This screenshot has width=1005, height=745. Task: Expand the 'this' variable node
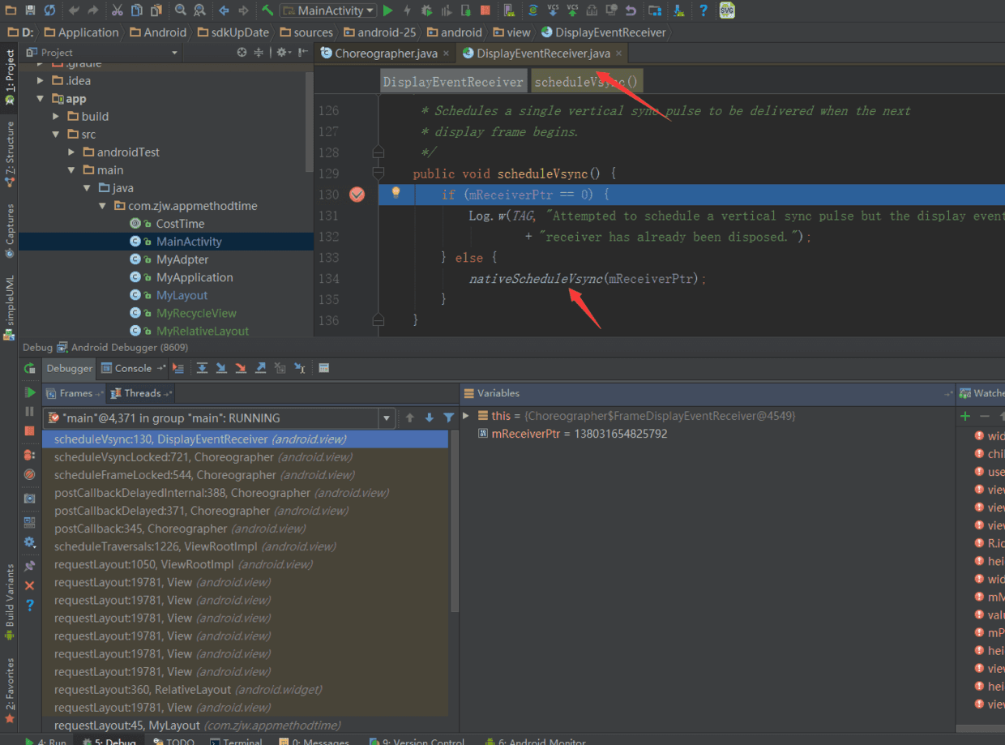(466, 416)
